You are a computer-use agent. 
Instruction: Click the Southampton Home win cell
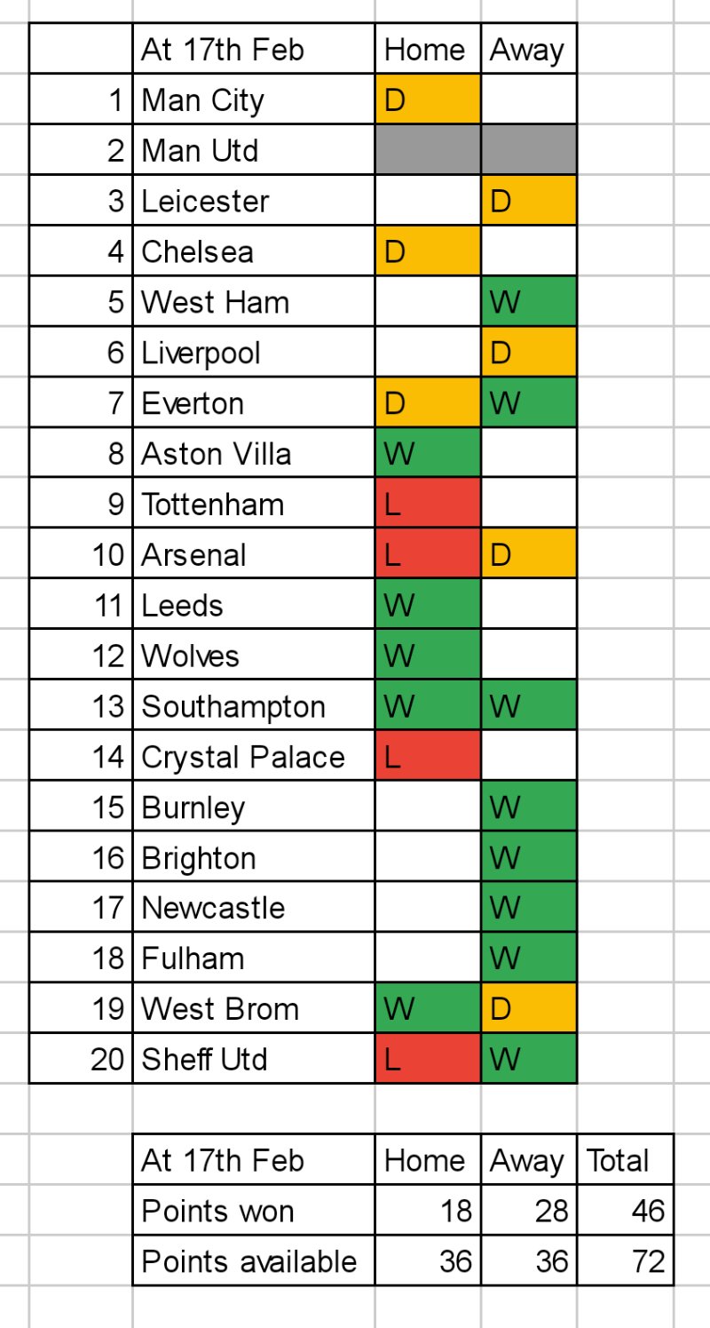427,707
